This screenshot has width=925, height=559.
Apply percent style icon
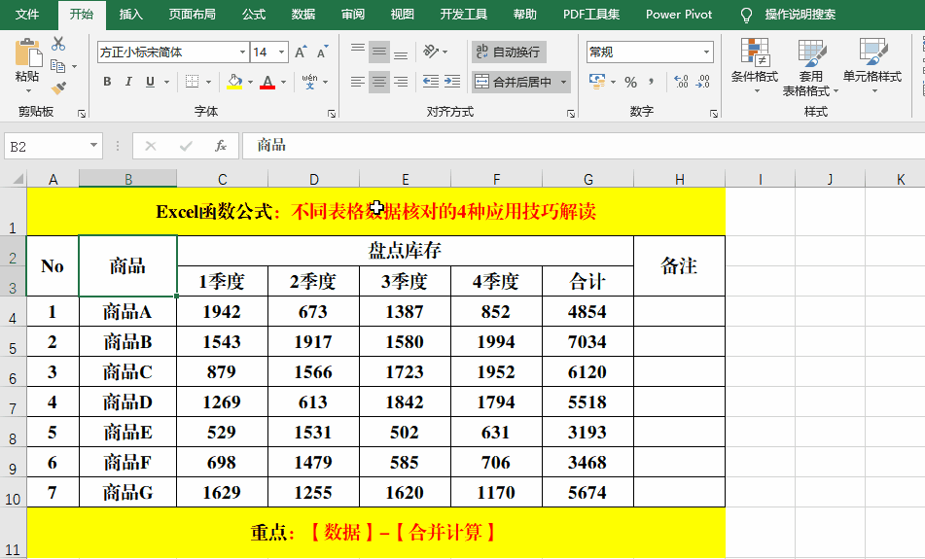pyautogui.click(x=630, y=82)
